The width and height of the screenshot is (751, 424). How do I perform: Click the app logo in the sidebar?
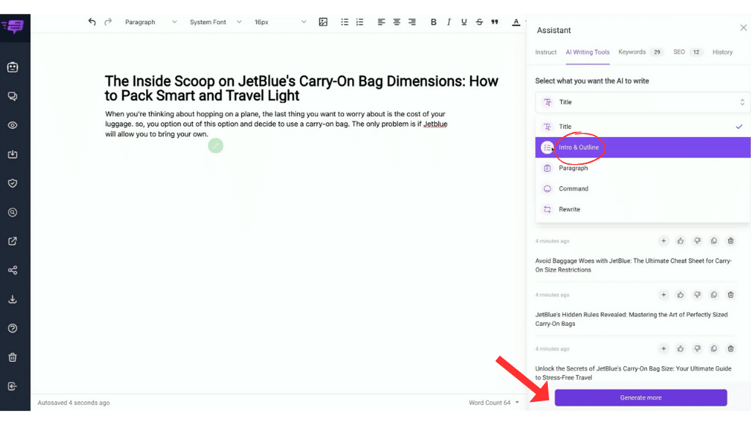coord(13,26)
